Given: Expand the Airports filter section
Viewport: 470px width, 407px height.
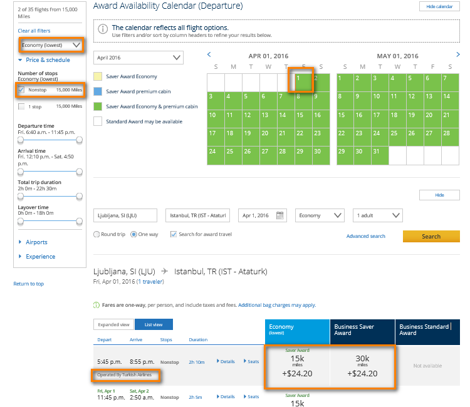Looking at the screenshot, I should point(36,242).
